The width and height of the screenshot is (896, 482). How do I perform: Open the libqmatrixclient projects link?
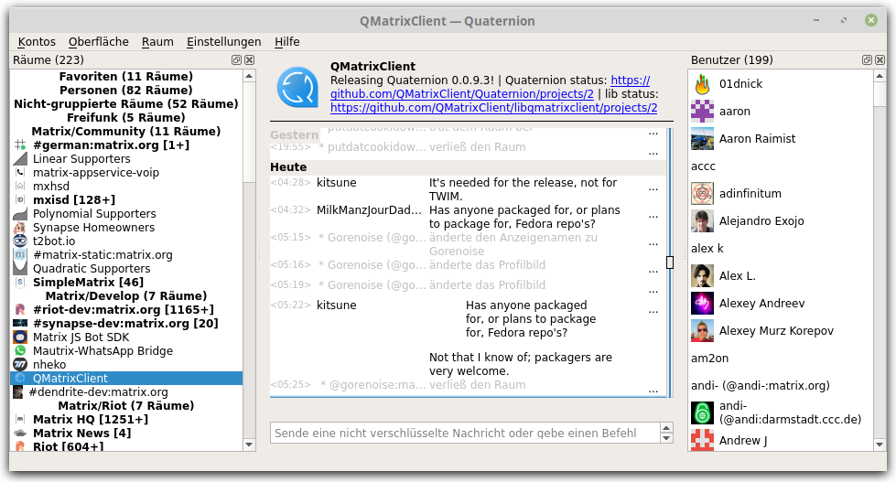coord(493,107)
